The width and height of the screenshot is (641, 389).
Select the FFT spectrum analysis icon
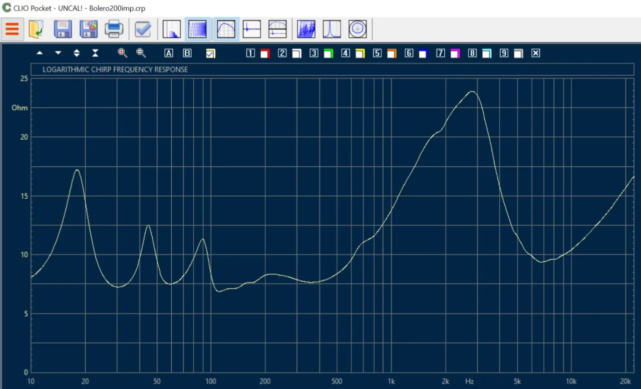(x=171, y=29)
